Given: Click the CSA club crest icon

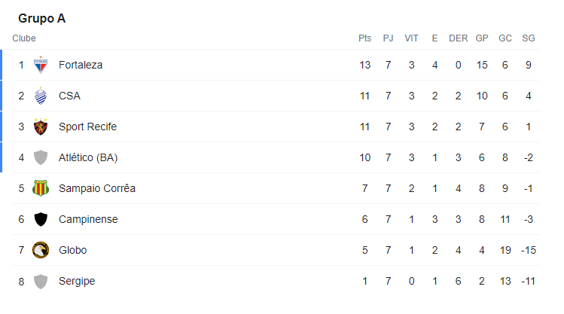Looking at the screenshot, I should pyautogui.click(x=41, y=96).
